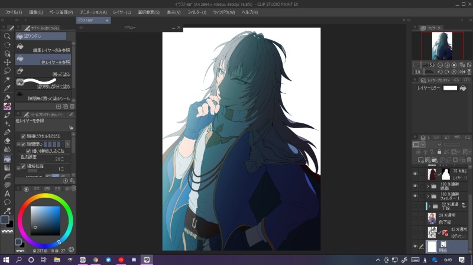The image size is (473, 265).
Task: Open Chrome from the taskbar
Action: click(x=96, y=260)
